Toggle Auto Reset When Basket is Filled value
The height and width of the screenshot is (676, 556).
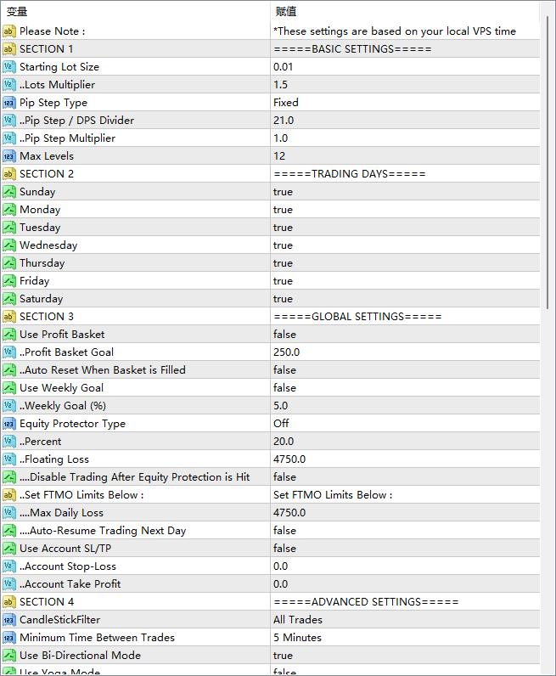tap(405, 370)
